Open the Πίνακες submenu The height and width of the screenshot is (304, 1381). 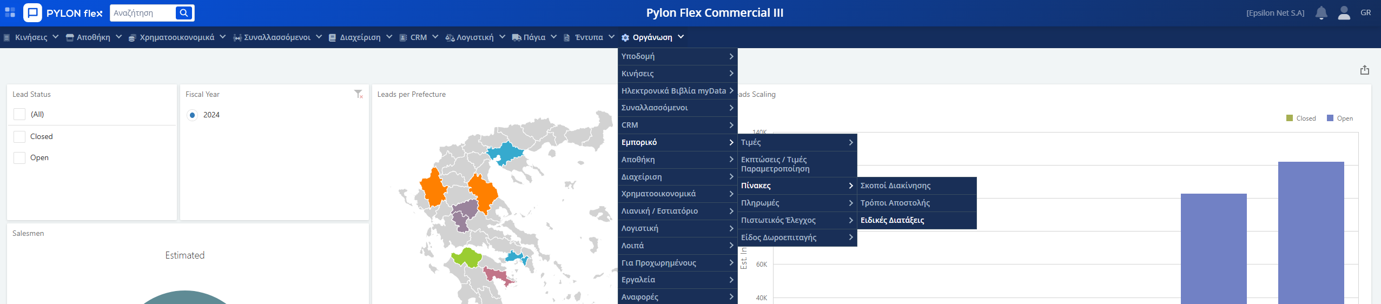(797, 186)
